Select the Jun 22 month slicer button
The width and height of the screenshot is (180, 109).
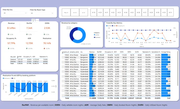75,12
